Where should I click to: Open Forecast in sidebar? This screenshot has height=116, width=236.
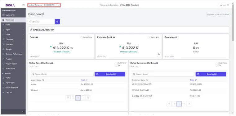click(13, 59)
